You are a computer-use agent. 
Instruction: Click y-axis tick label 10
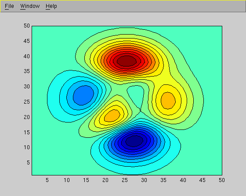pos(27,147)
